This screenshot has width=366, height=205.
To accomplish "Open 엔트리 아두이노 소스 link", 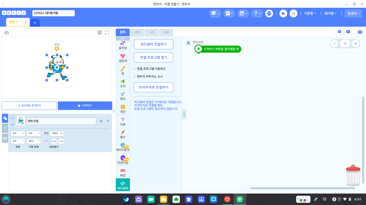I will pos(150,76).
